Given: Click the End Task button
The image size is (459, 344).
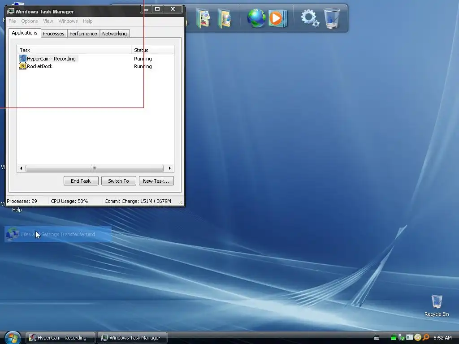Looking at the screenshot, I should (81, 181).
